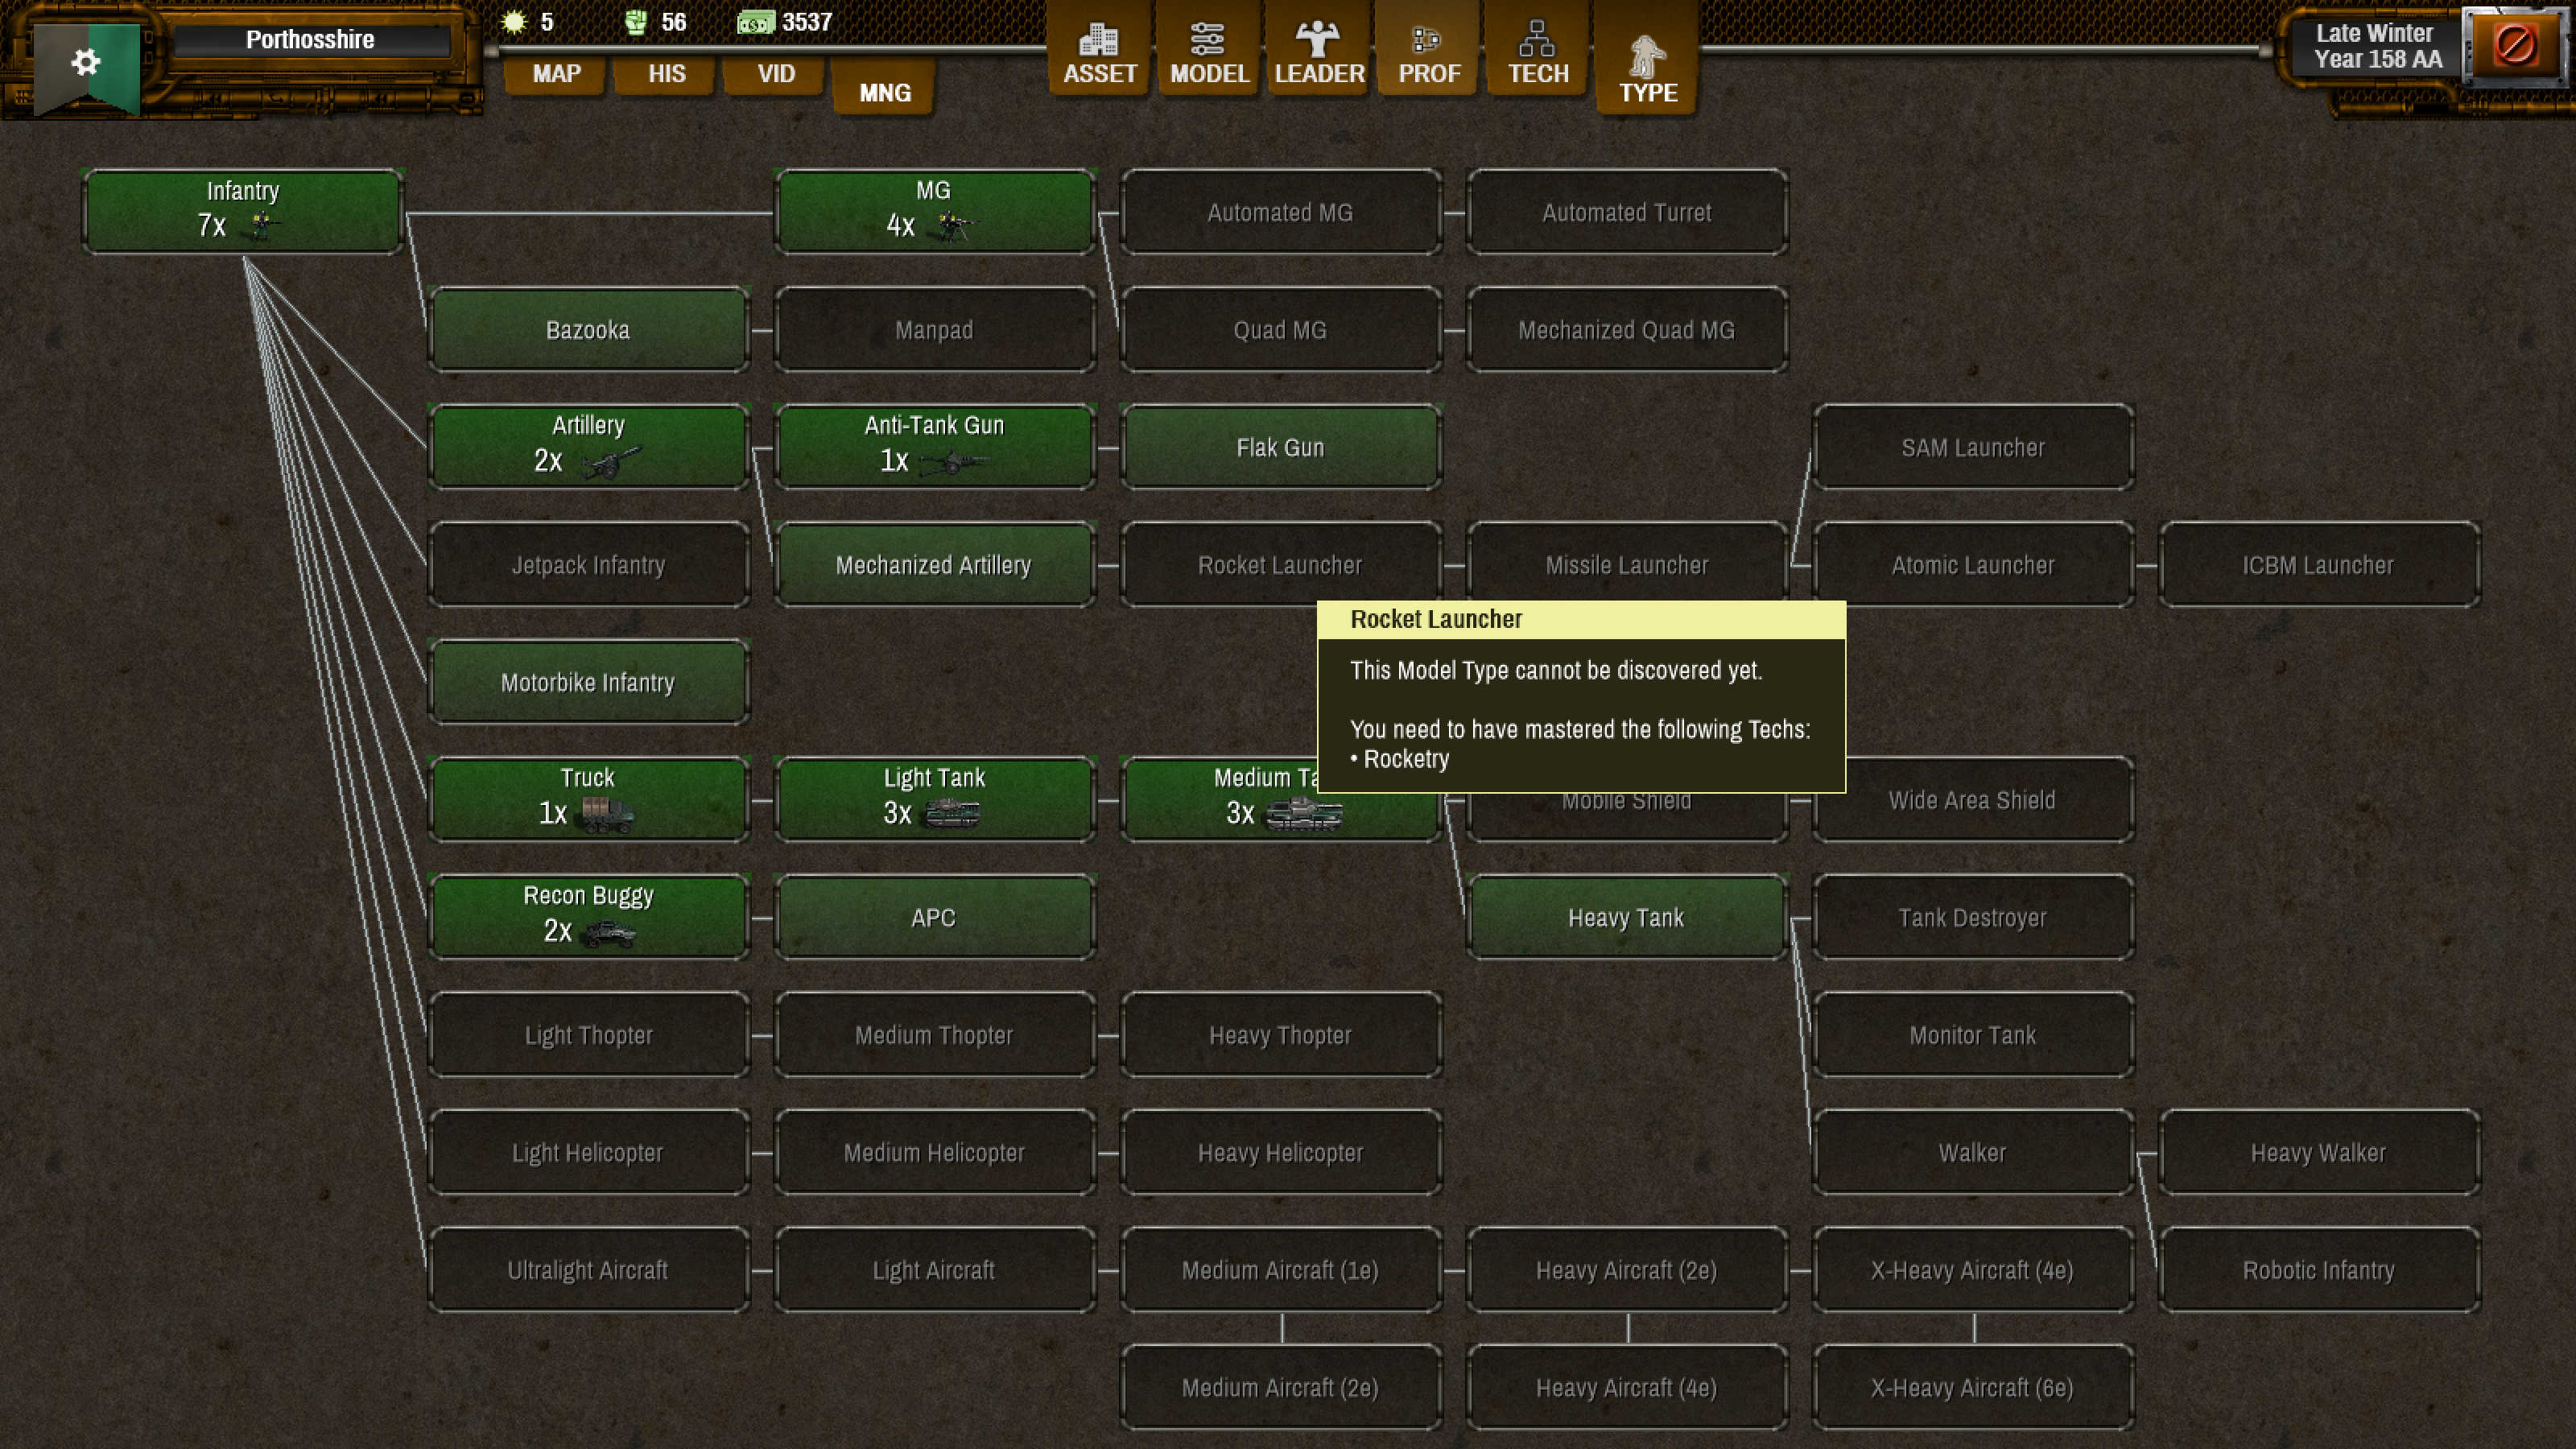Screen dimensions: 2576x1449
Task: Select the Ultralight Aircraft model type
Action: [588, 1270]
